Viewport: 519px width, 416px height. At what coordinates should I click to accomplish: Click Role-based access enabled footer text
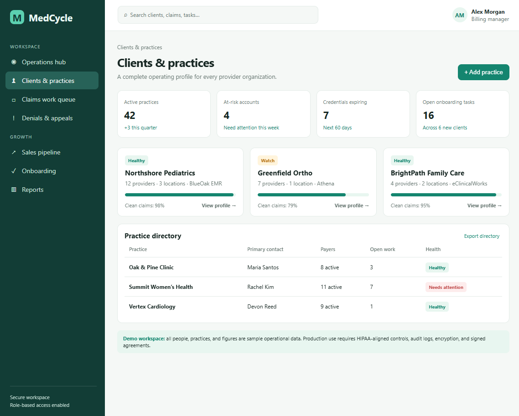coord(40,405)
